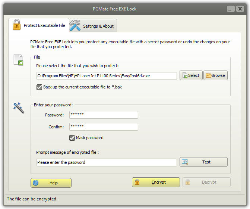Click the file document icon beside File group

click(x=18, y=60)
